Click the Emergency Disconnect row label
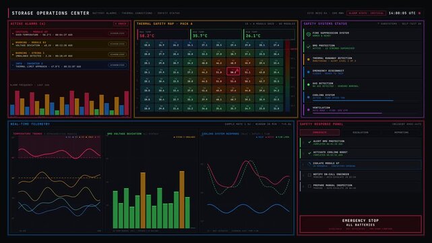The image size is (432, 243). 328,71
